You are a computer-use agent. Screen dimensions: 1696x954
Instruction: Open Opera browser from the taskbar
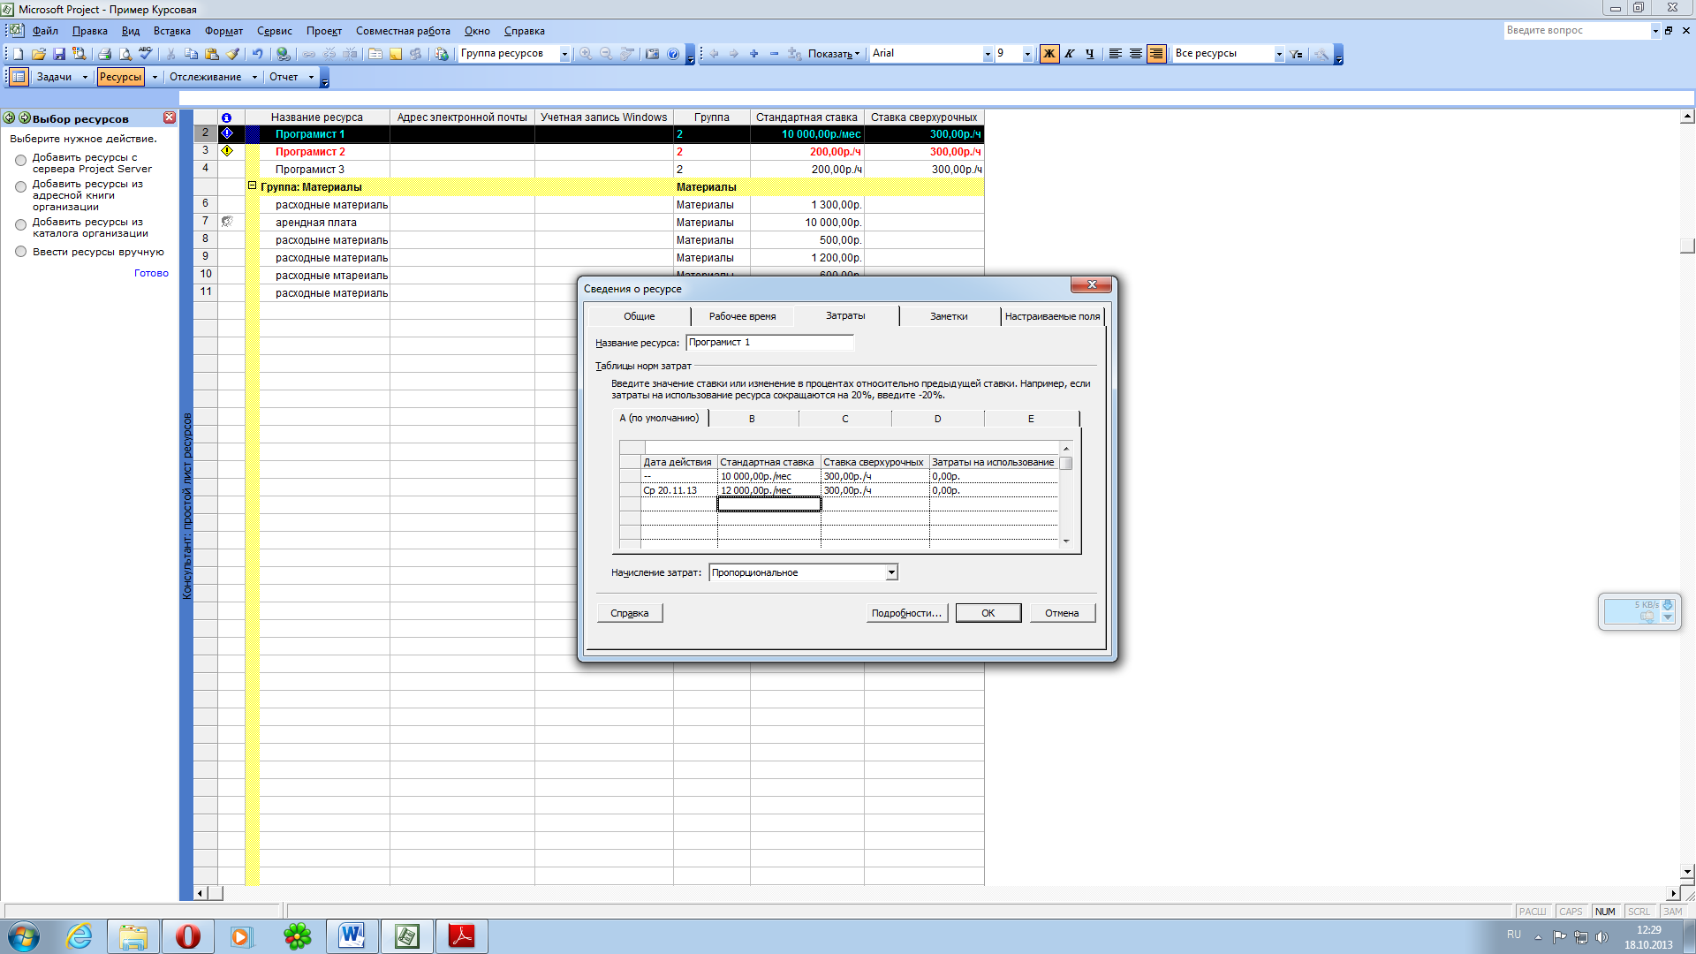187,936
